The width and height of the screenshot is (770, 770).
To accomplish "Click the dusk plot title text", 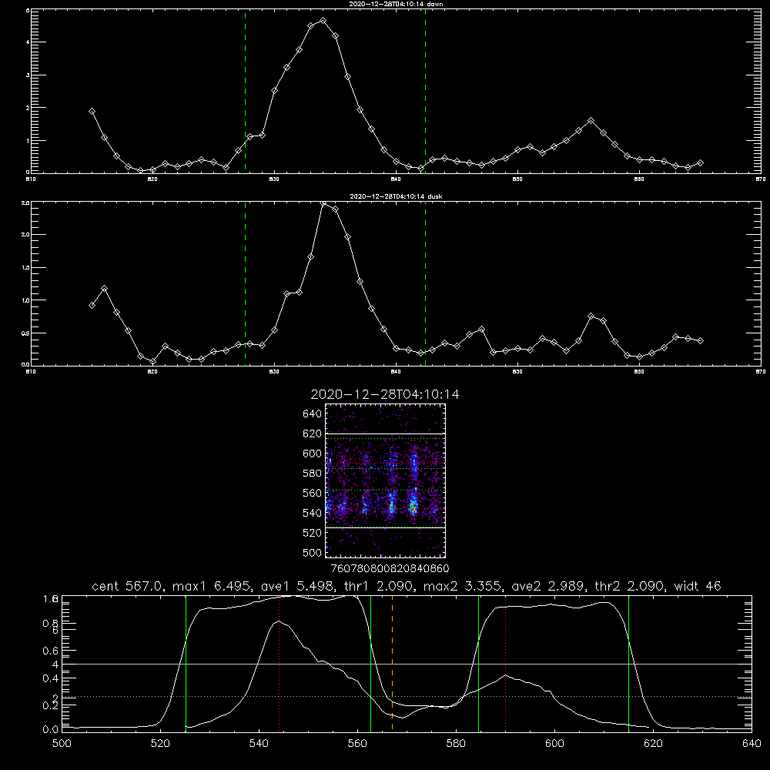I will click(396, 196).
